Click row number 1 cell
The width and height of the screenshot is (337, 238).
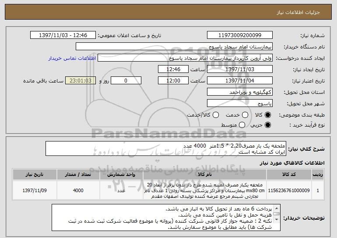[x=318, y=190]
